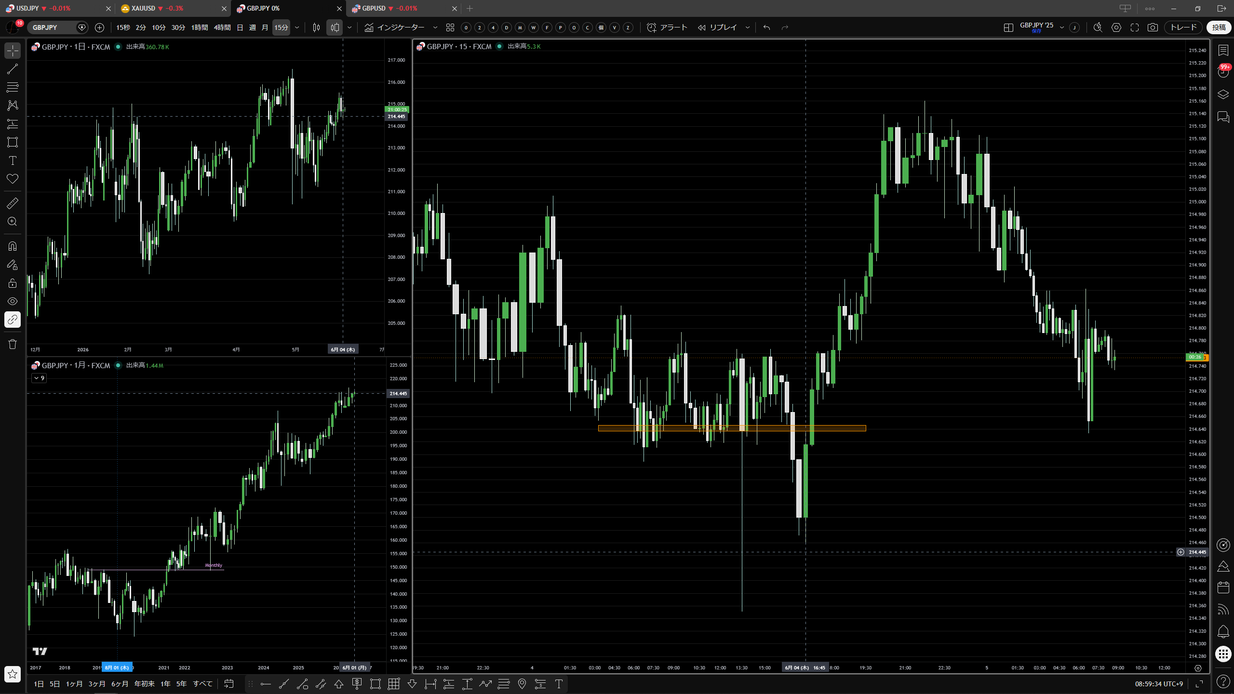Select the text annotation tool
This screenshot has height=694, width=1234.
(x=13, y=160)
